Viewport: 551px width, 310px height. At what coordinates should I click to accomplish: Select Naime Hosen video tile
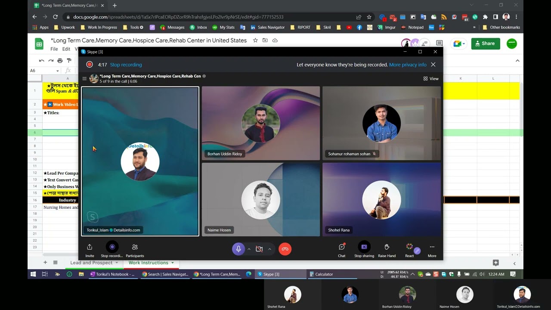pyautogui.click(x=261, y=199)
